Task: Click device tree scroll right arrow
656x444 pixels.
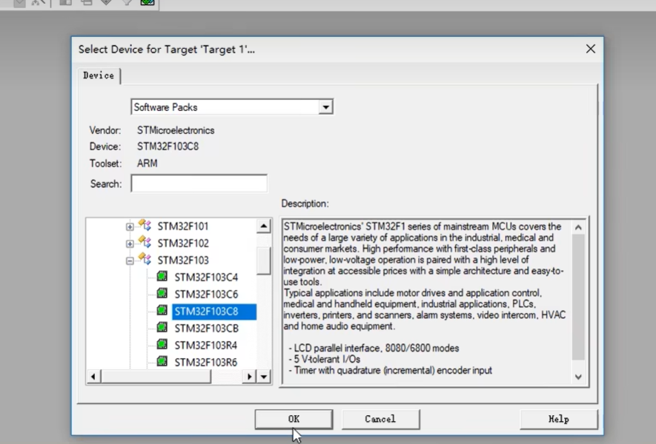Action: [x=249, y=377]
